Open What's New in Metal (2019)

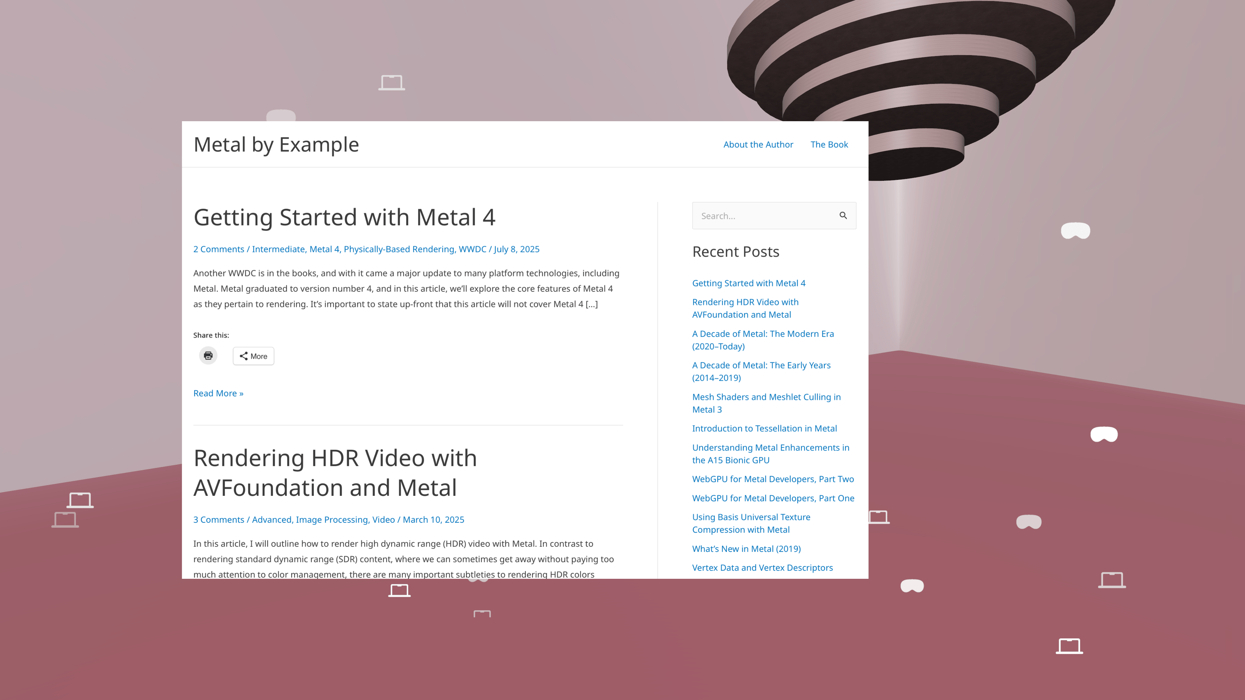tap(746, 549)
